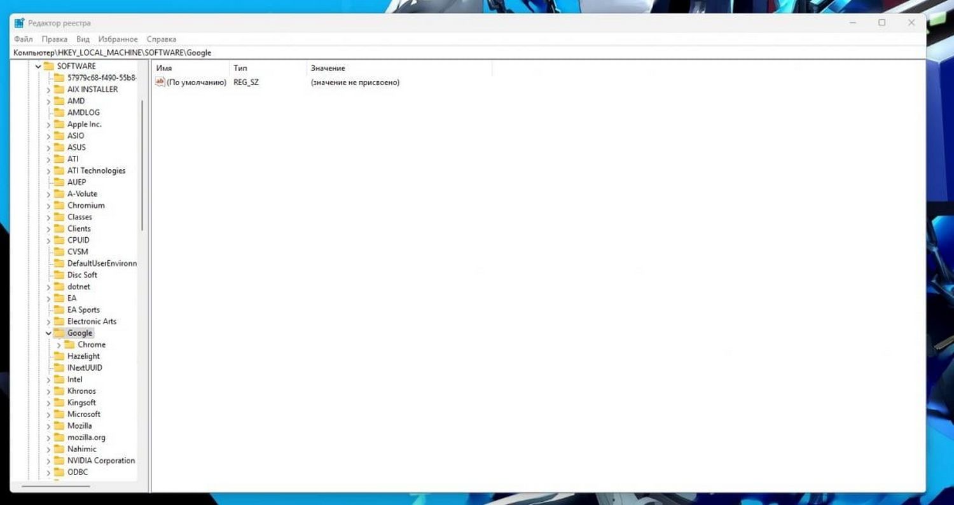Expand the AIX INSTALLER key

tap(48, 90)
